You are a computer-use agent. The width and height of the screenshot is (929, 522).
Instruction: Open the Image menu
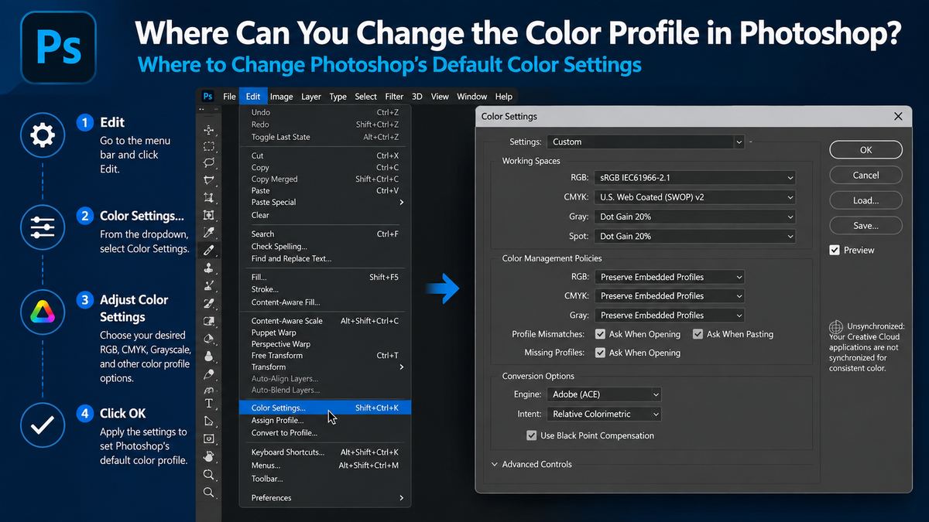pyautogui.click(x=281, y=97)
